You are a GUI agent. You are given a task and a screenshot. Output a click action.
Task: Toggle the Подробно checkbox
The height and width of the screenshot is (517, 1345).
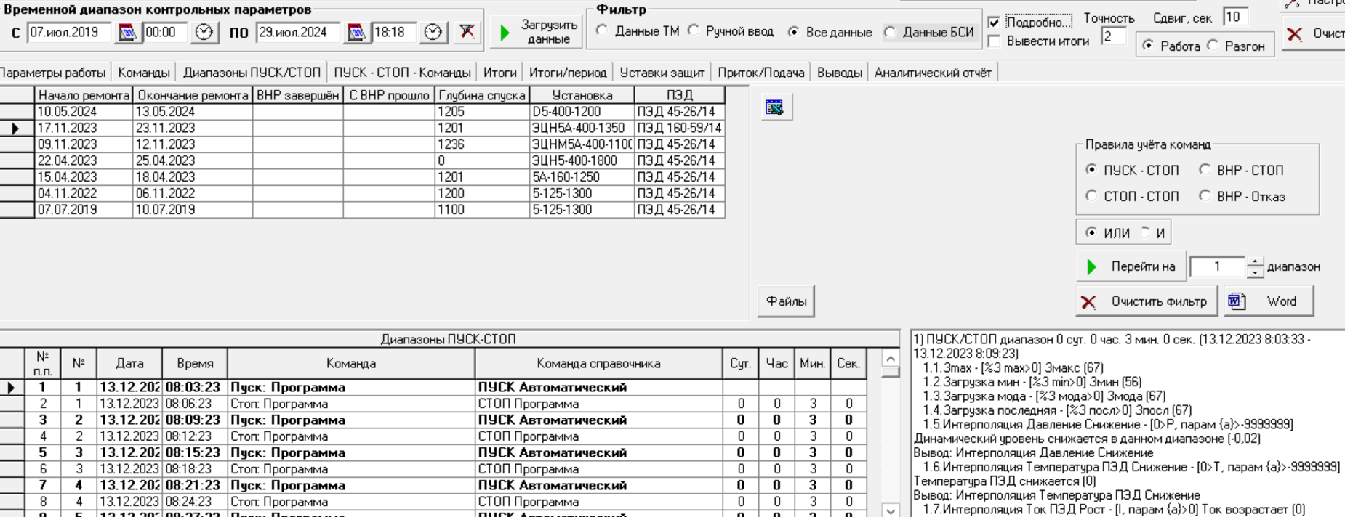coord(995,22)
